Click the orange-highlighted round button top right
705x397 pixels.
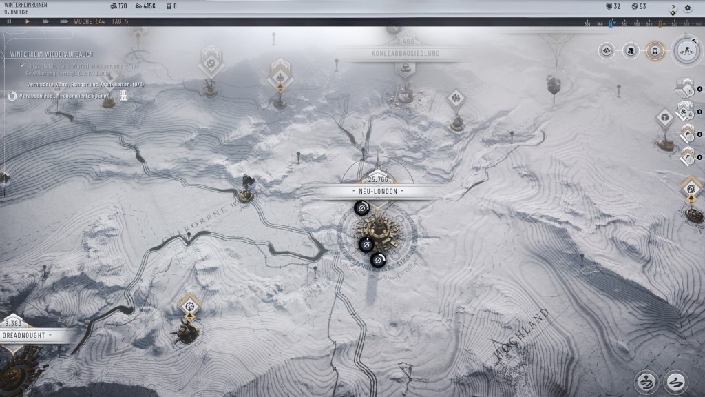pyautogui.click(x=655, y=50)
